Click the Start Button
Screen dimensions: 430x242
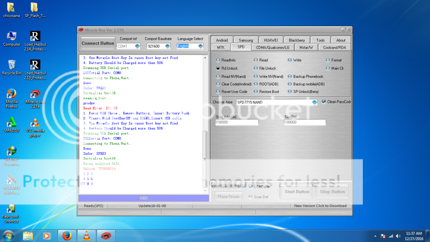click(297, 192)
